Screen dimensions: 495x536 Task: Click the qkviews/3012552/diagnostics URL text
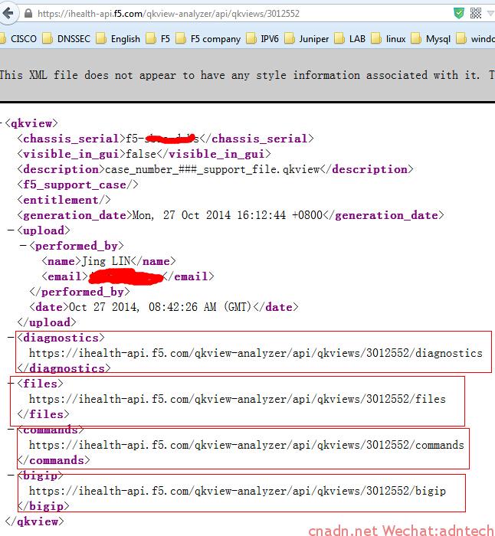click(255, 353)
